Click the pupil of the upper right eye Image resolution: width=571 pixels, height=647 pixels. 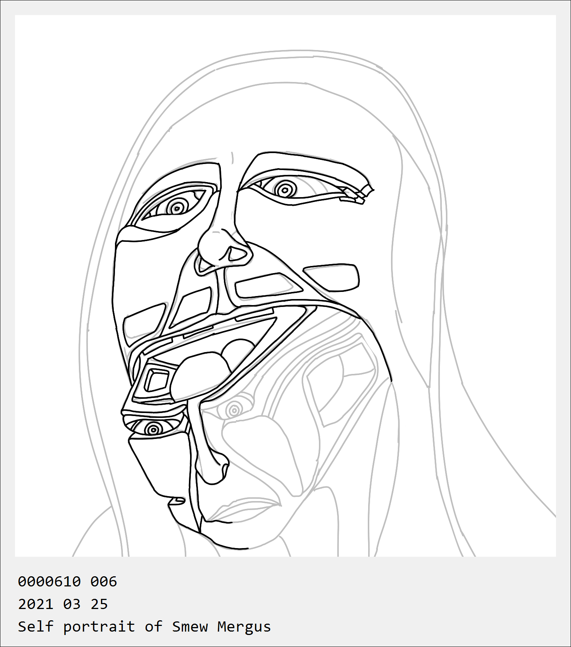click(x=285, y=190)
